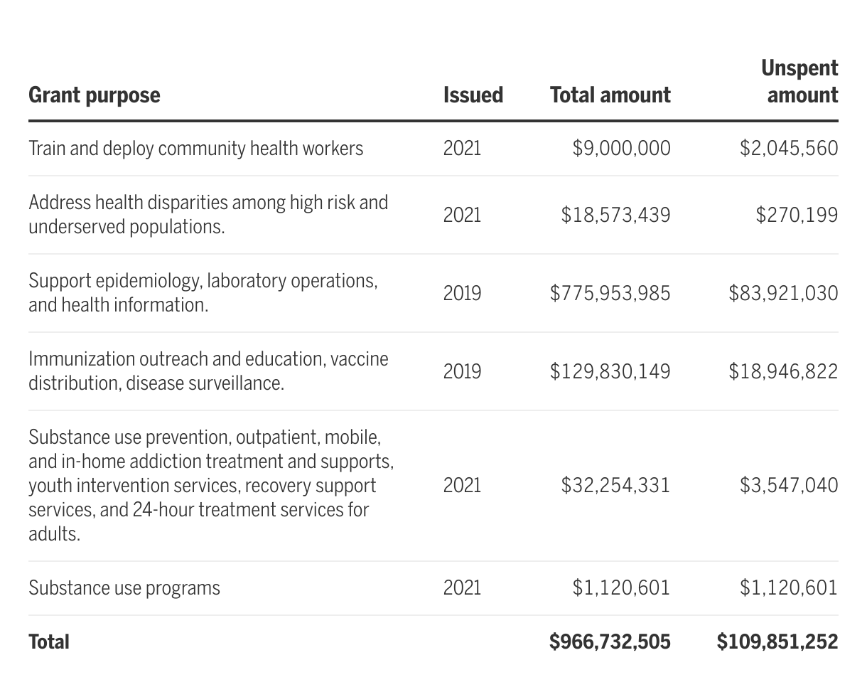Select the Train and deploy community health workers row
Screen dimensions: 867x697
click(195, 148)
